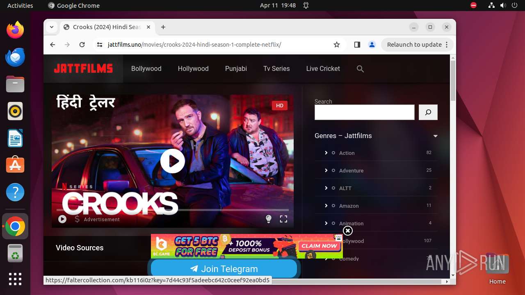Open Firefox from the dock
Viewport: 525px width, 295px height.
pos(15,30)
